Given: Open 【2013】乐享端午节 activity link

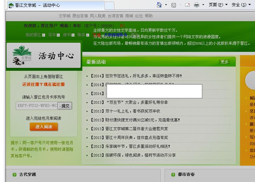Looking at the screenshot, I should [x=129, y=146].
